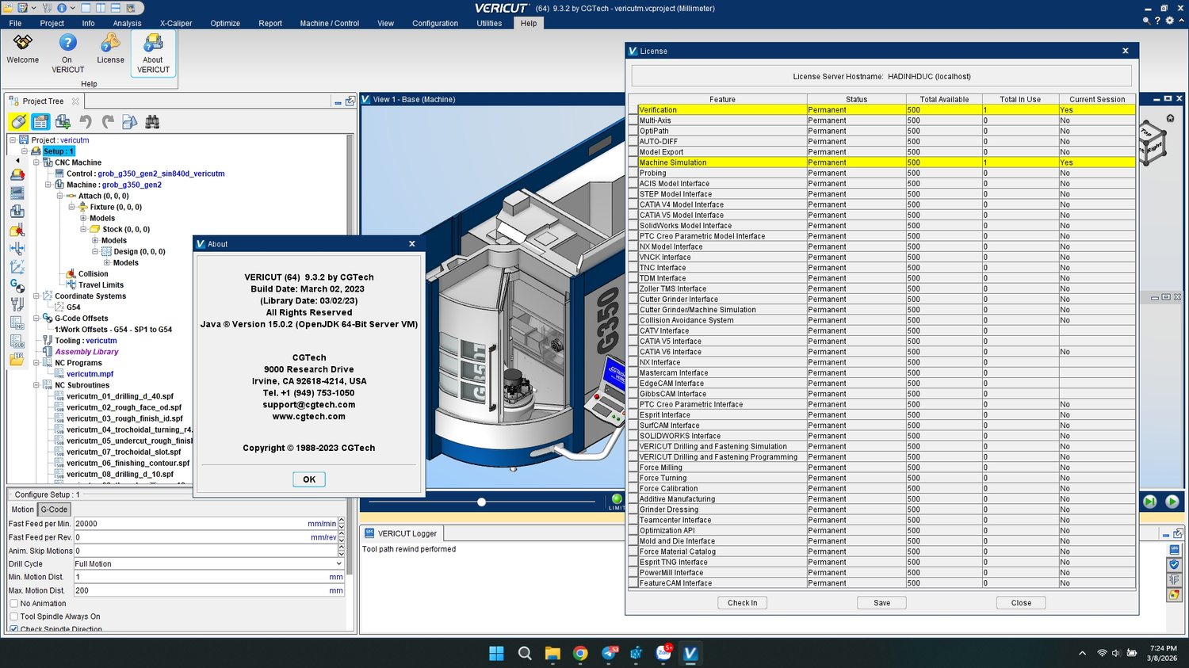Click the binoculars find icon in Project Tree

(x=152, y=122)
